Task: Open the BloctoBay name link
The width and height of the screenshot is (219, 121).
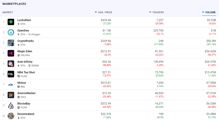Action: [x=24, y=103]
